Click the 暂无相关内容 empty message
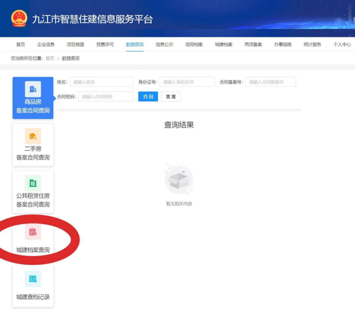 click(179, 204)
